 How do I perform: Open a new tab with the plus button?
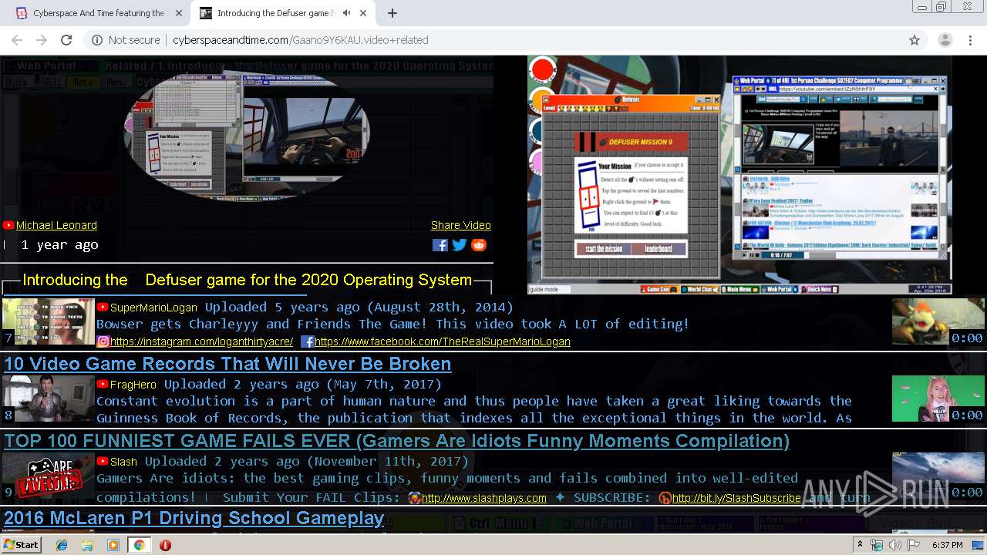click(x=392, y=13)
